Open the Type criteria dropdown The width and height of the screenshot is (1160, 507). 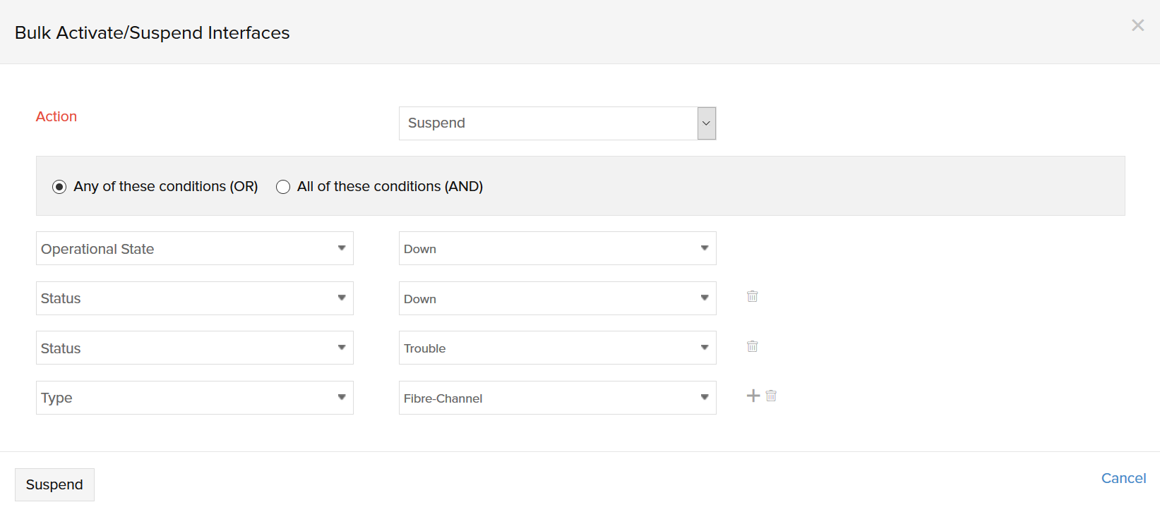coord(194,398)
